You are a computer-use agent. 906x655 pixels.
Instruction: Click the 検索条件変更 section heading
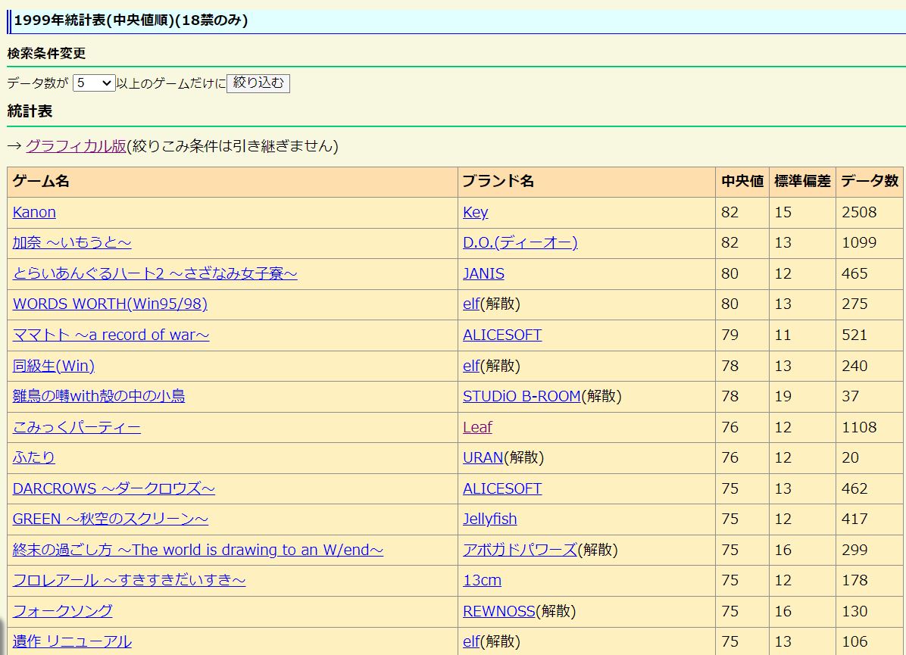click(46, 53)
